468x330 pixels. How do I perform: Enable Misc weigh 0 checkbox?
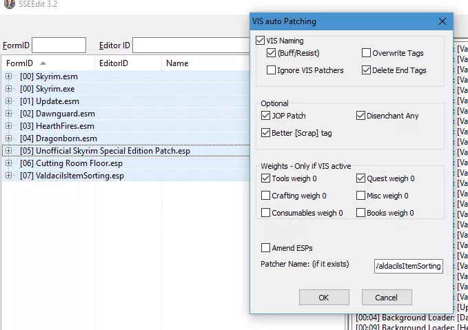361,196
